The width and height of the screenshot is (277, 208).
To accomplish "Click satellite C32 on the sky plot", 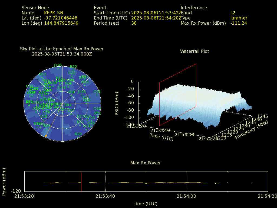I will 72,76.
